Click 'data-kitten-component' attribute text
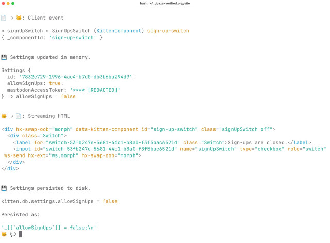330x243 pixels. 107,129
